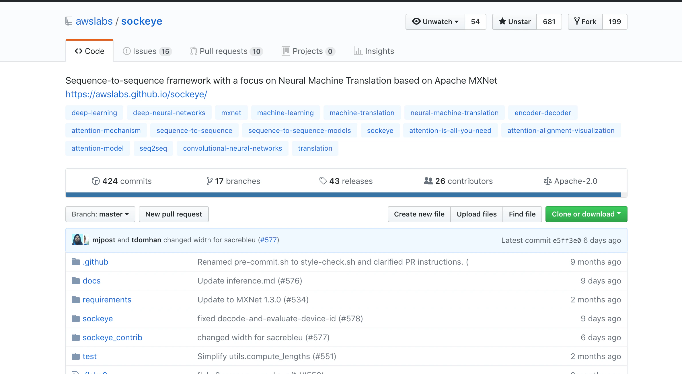Open the Pull requests tab
Image resolution: width=682 pixels, height=374 pixels.
pyautogui.click(x=226, y=51)
